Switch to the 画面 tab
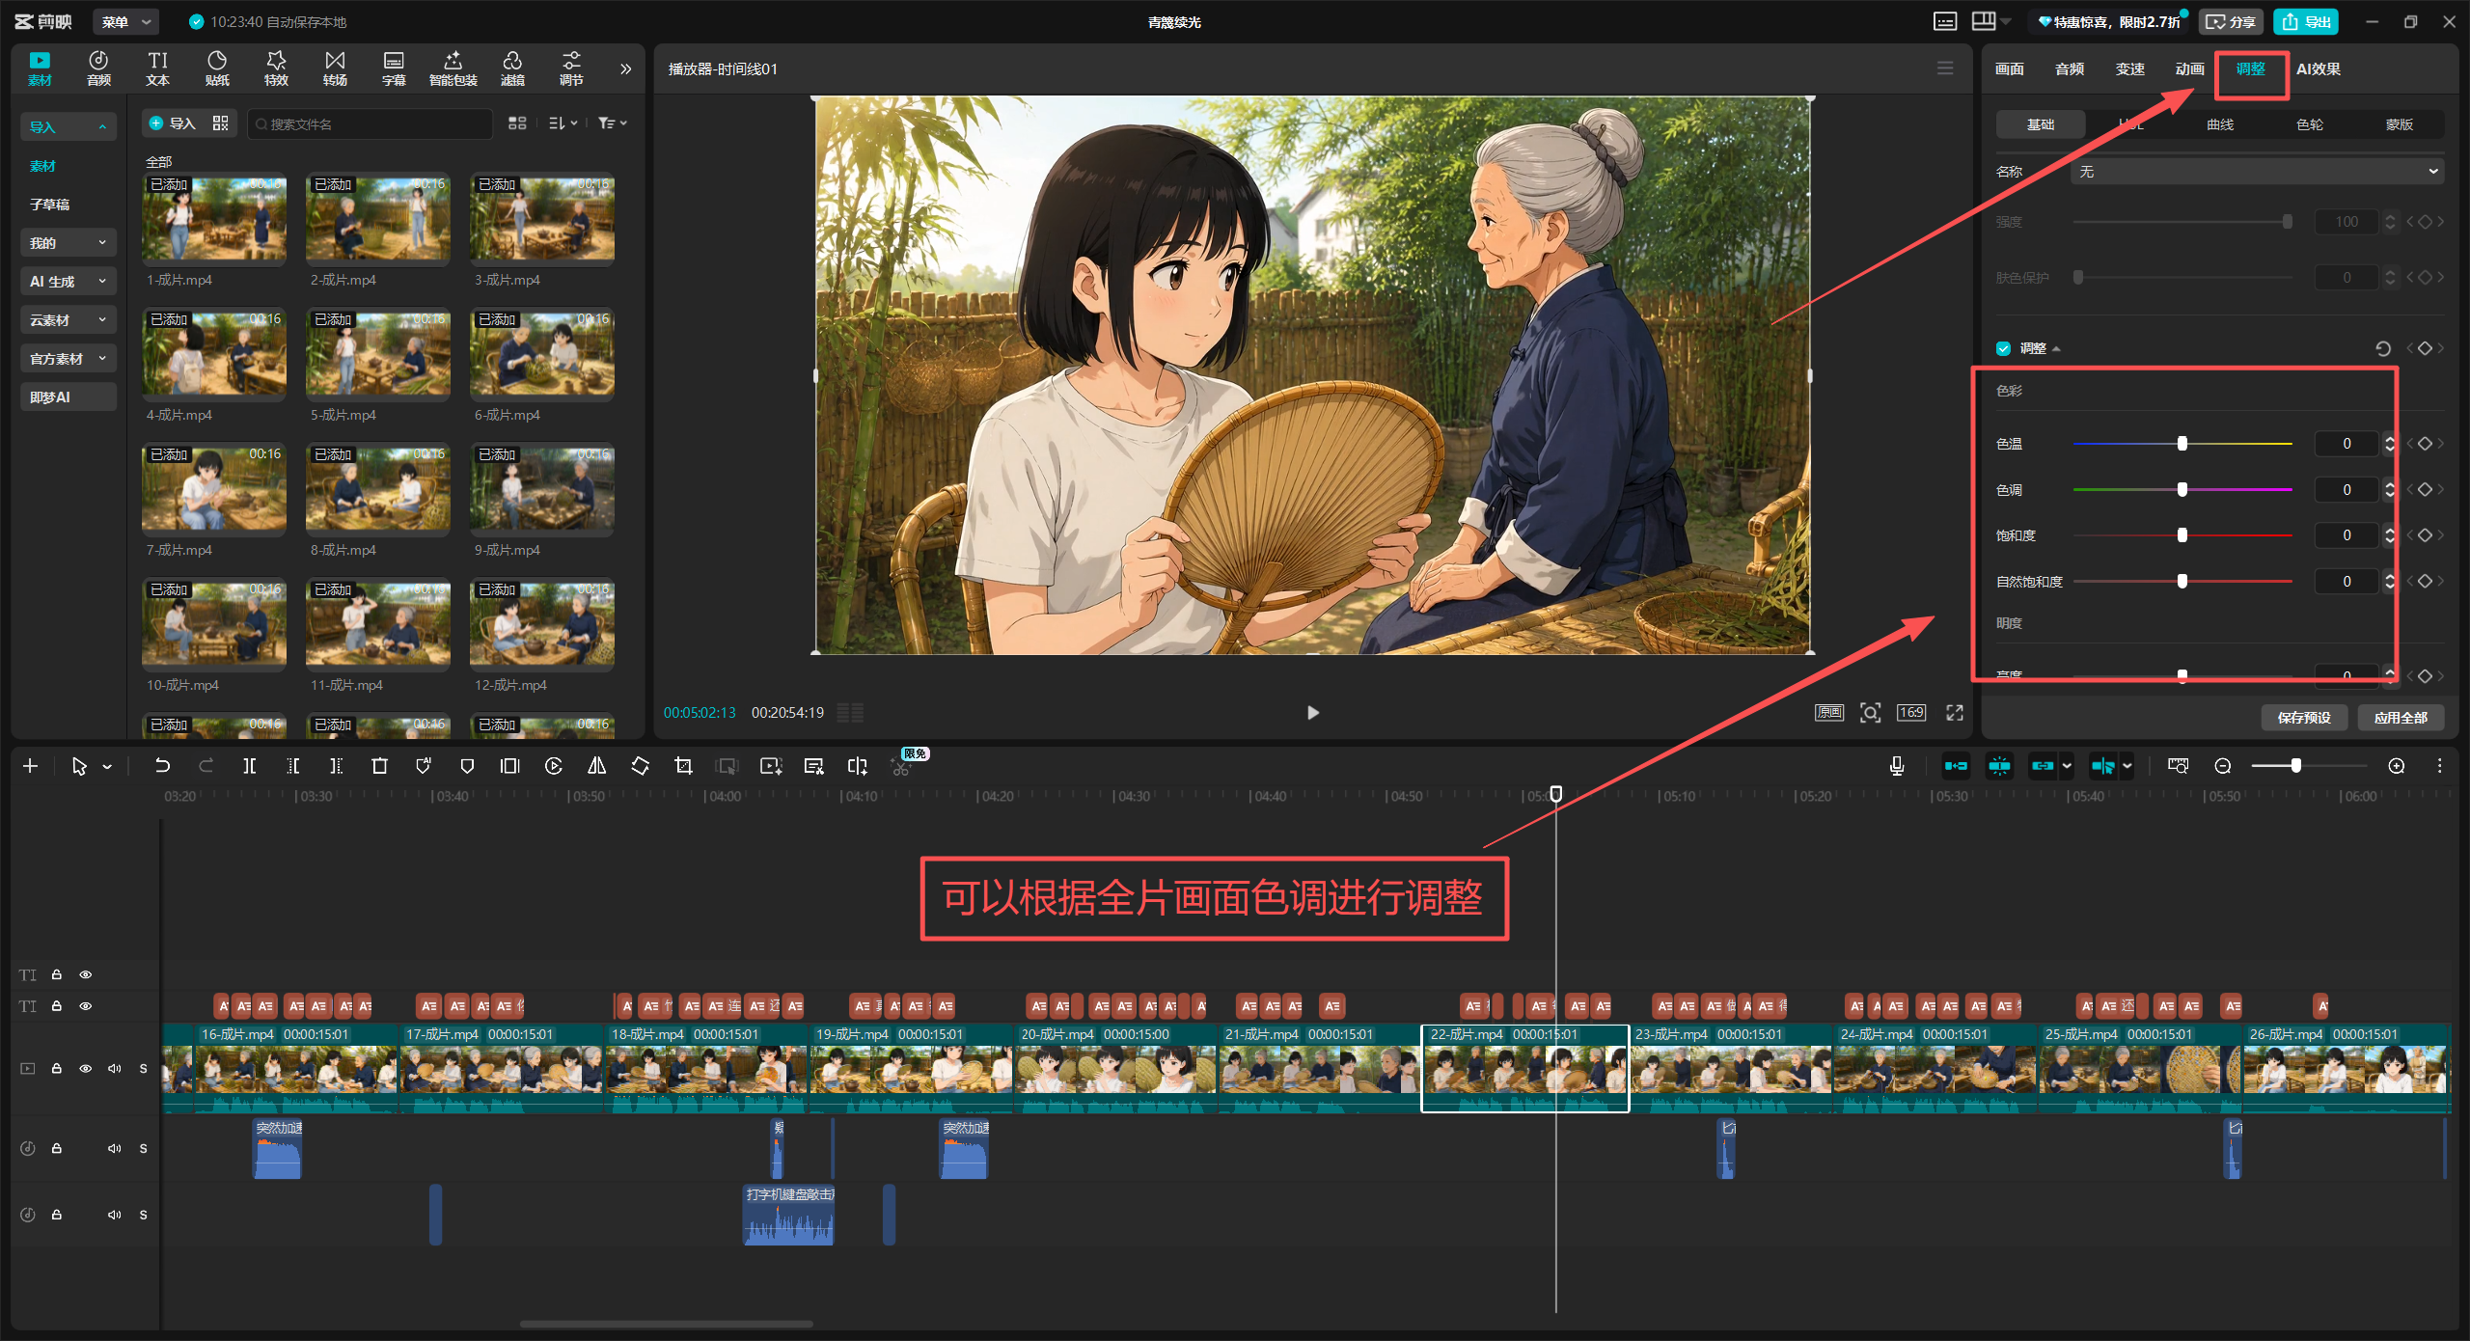 click(x=2010, y=68)
